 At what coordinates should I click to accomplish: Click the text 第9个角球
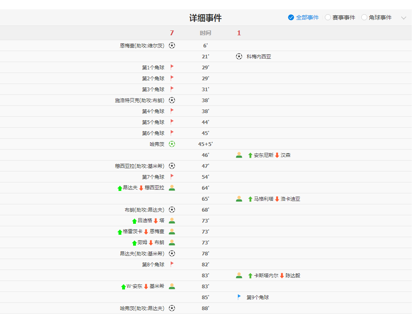point(258,298)
